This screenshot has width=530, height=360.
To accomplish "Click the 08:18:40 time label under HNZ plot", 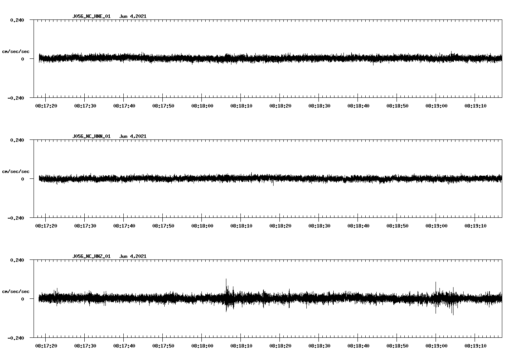I will click(358, 346).
